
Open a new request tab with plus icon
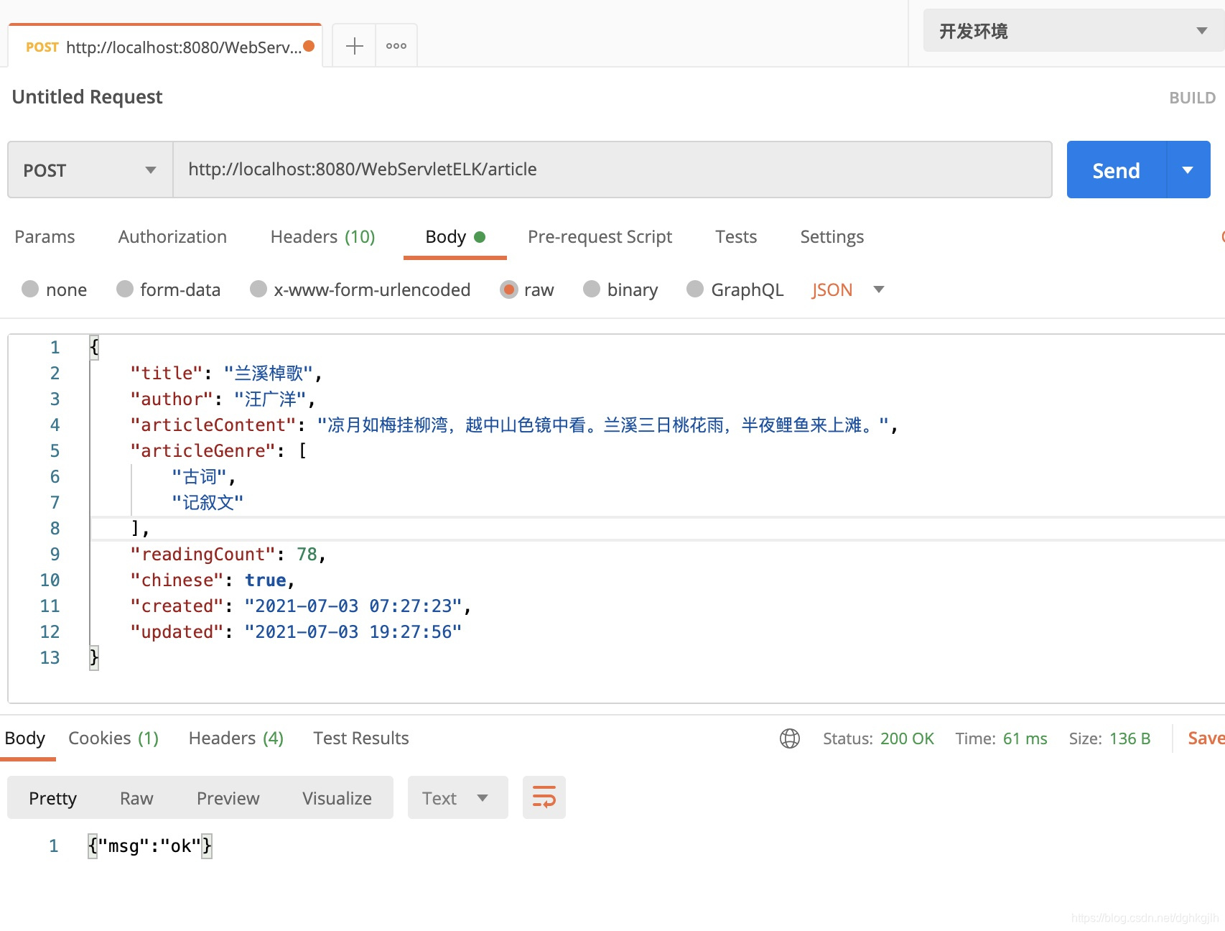(x=354, y=46)
